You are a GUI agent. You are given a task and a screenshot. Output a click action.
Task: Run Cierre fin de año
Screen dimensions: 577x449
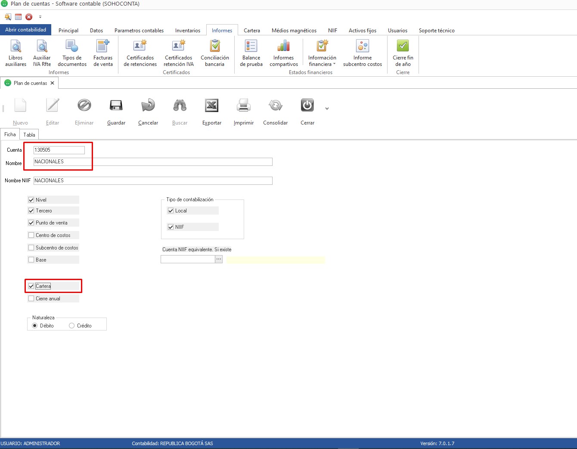coord(403,53)
